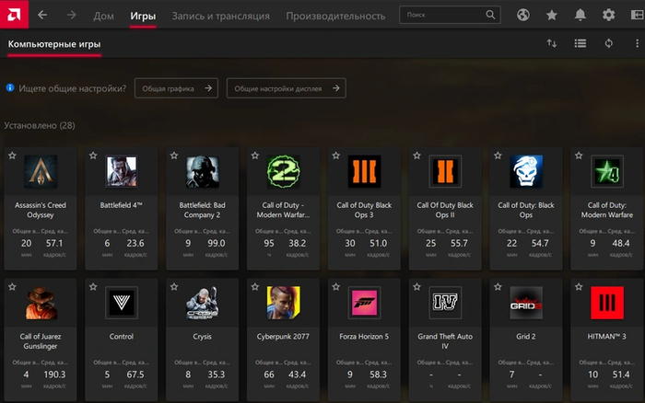Click the AMD logo icon
The width and height of the screenshot is (645, 403).
pos(15,15)
